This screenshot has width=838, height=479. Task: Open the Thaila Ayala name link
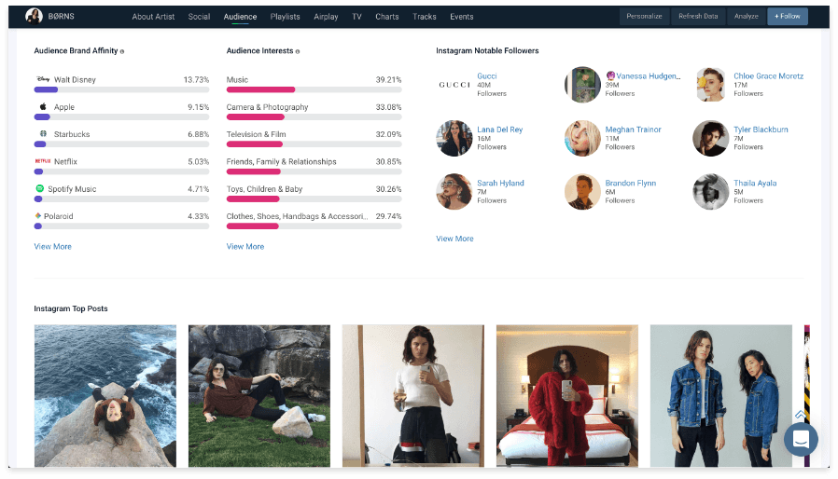click(755, 183)
